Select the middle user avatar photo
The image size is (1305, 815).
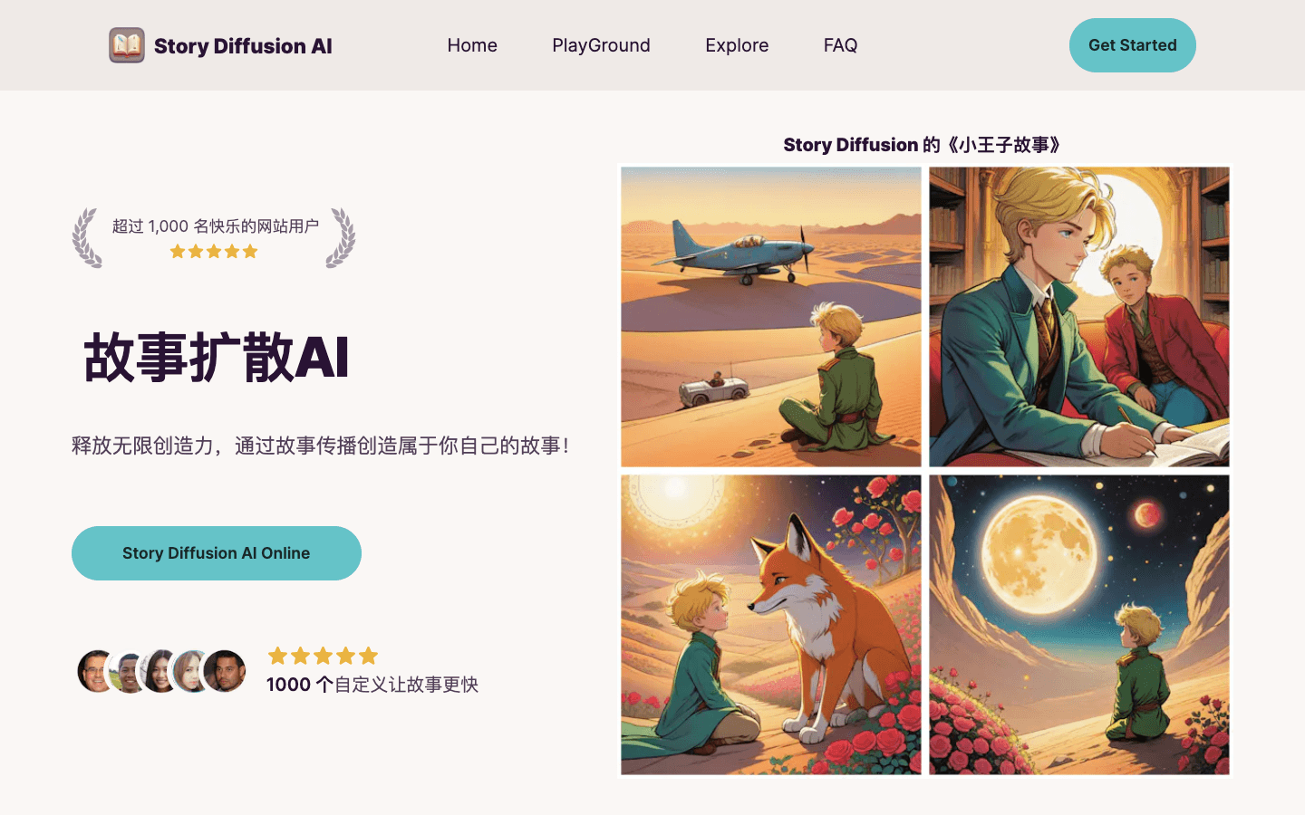[x=160, y=671]
